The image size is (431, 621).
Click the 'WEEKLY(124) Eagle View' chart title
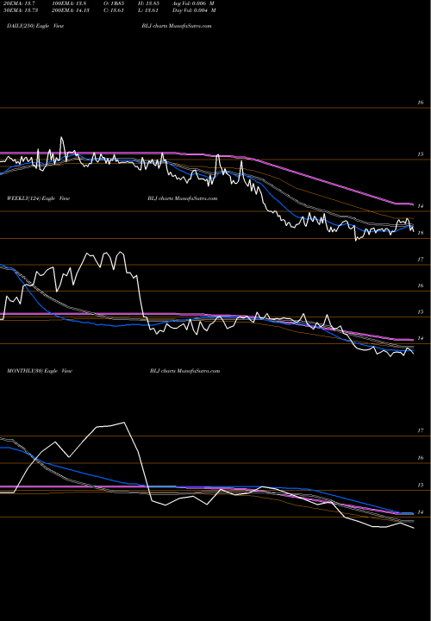(38, 198)
